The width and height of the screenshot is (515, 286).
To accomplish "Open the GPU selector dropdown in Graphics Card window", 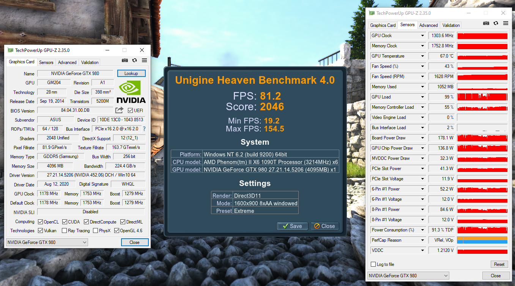I will click(x=47, y=242).
